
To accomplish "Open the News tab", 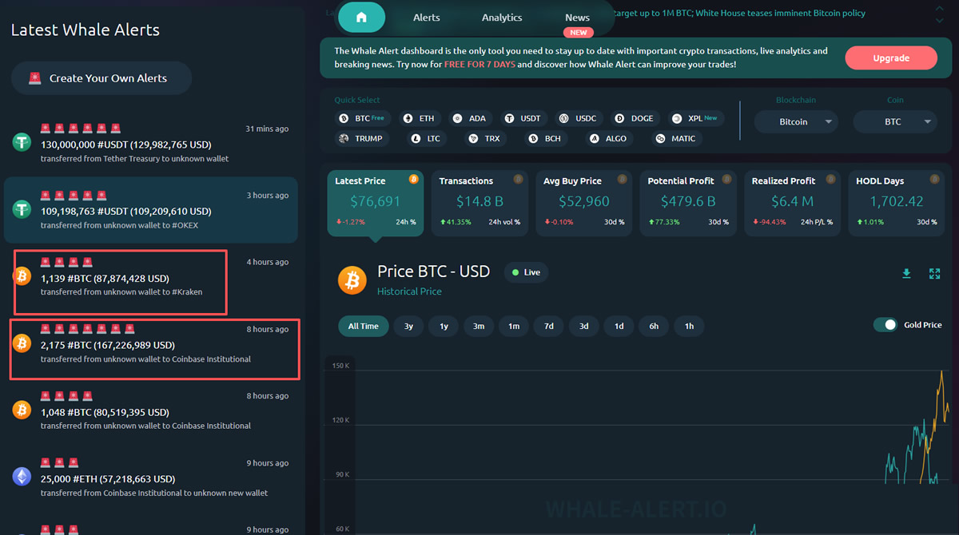I will 577,18.
